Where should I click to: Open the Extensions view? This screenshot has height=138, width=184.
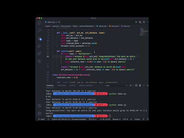pyautogui.click(x=39, y=53)
